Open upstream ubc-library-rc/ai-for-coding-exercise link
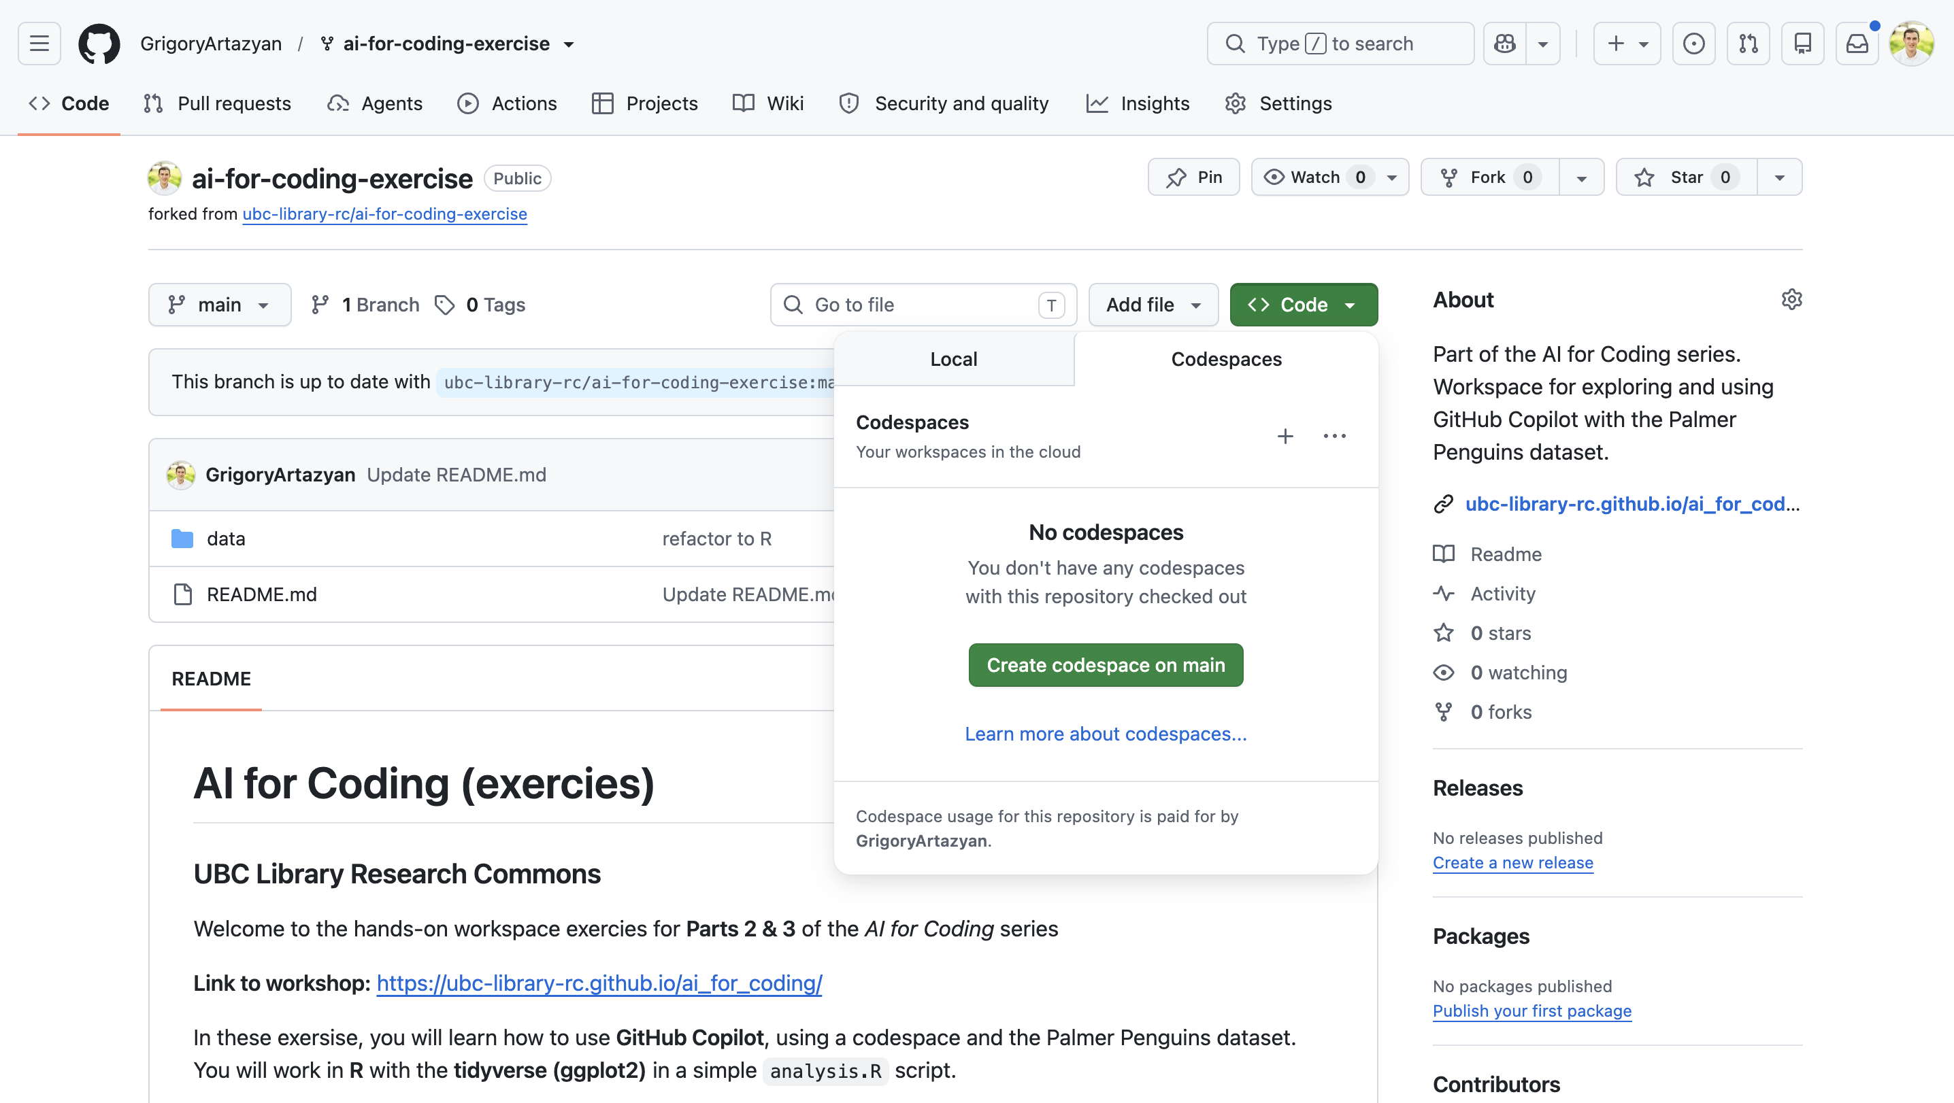Viewport: 1954px width, 1103px height. click(x=384, y=214)
